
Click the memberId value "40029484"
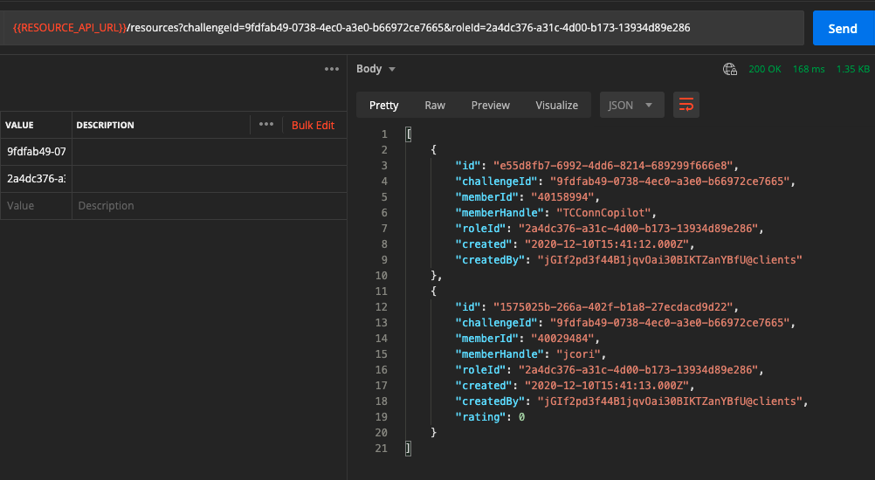point(562,339)
